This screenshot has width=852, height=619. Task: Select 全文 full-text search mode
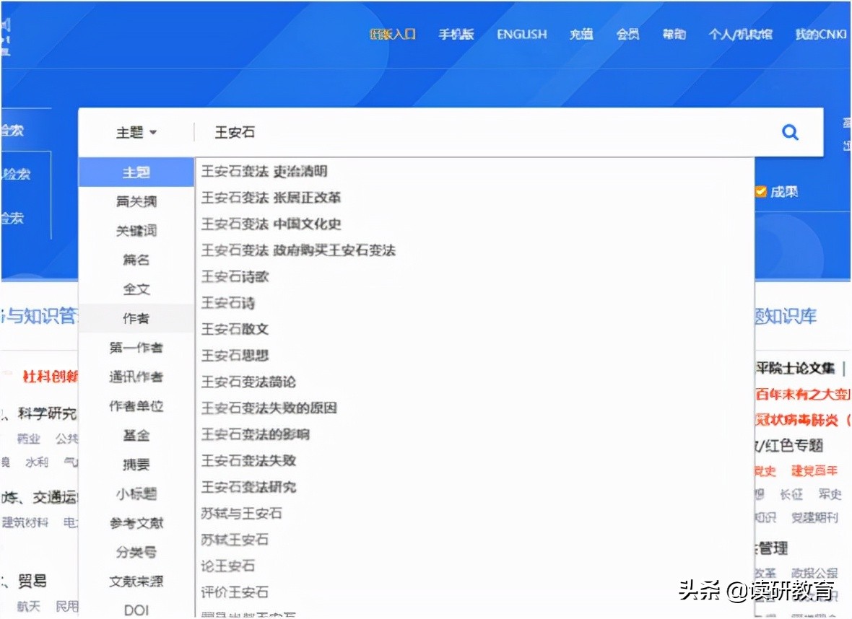click(x=135, y=289)
